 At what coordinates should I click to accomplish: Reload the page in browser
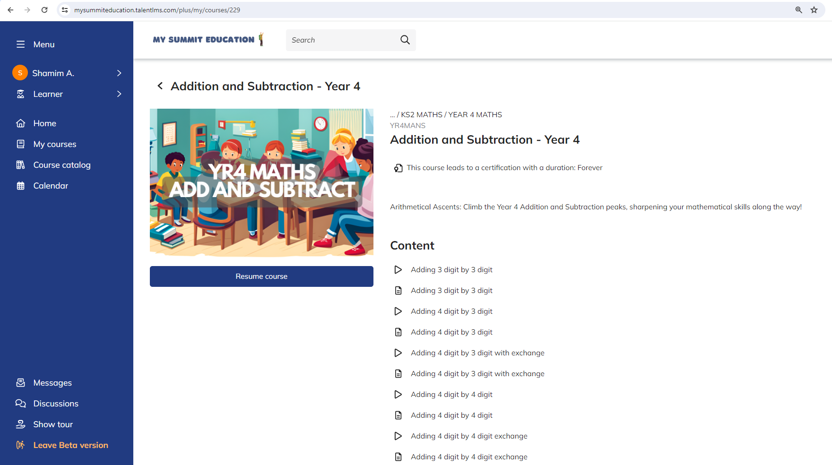[44, 10]
